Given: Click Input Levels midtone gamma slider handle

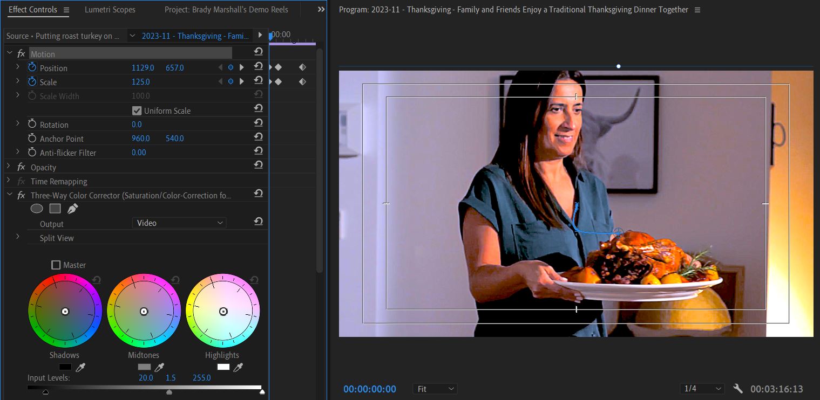Looking at the screenshot, I should pyautogui.click(x=170, y=392).
